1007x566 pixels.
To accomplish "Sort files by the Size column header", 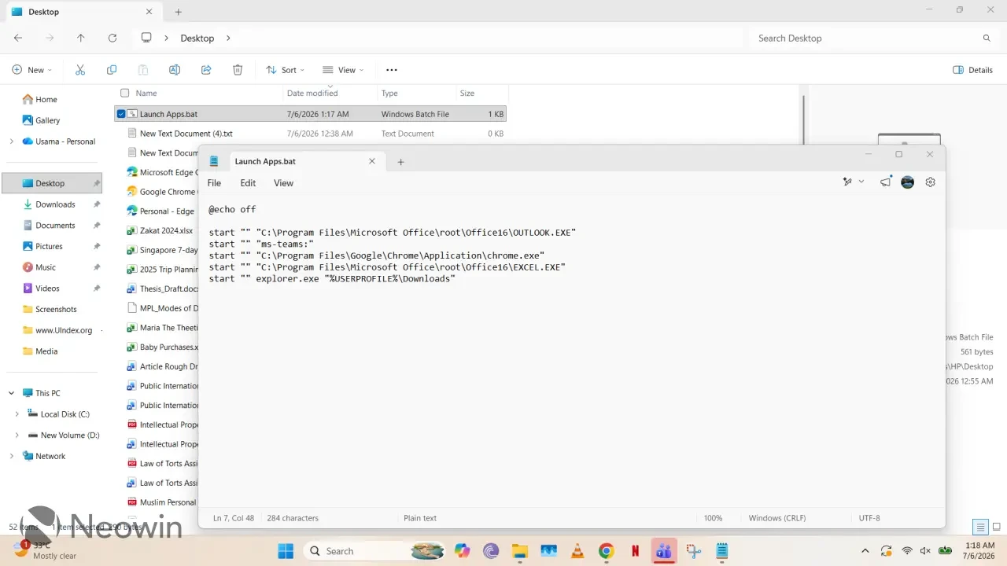I will pyautogui.click(x=481, y=93).
